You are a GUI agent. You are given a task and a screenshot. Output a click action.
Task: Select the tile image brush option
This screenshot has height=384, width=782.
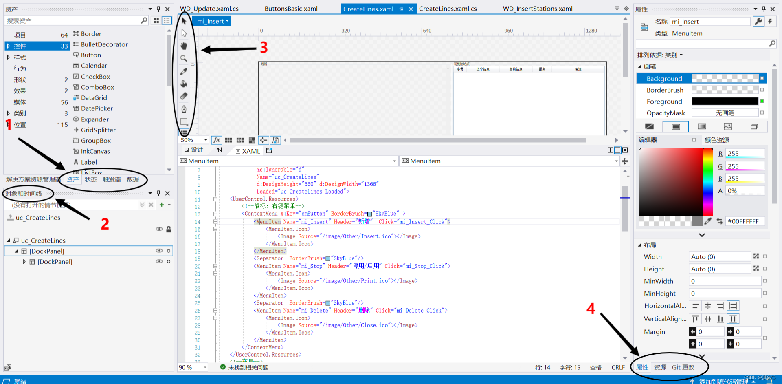(728, 127)
